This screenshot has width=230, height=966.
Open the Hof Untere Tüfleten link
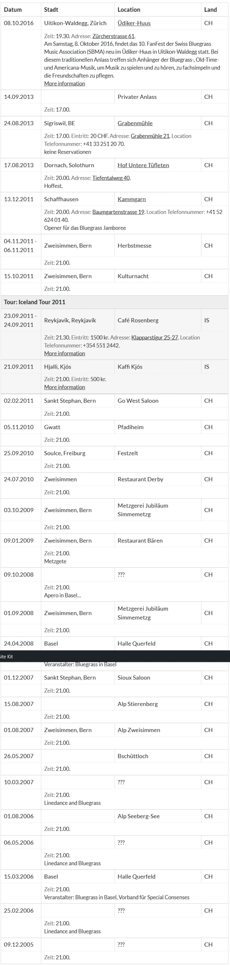tap(143, 165)
